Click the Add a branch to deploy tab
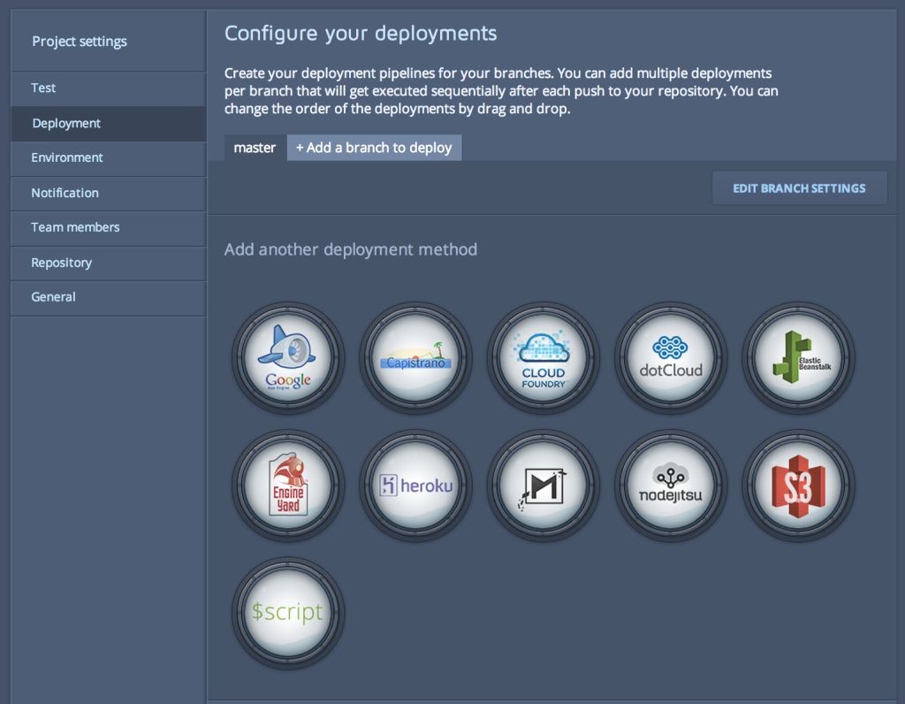The height and width of the screenshot is (704, 905). pyautogui.click(x=374, y=148)
